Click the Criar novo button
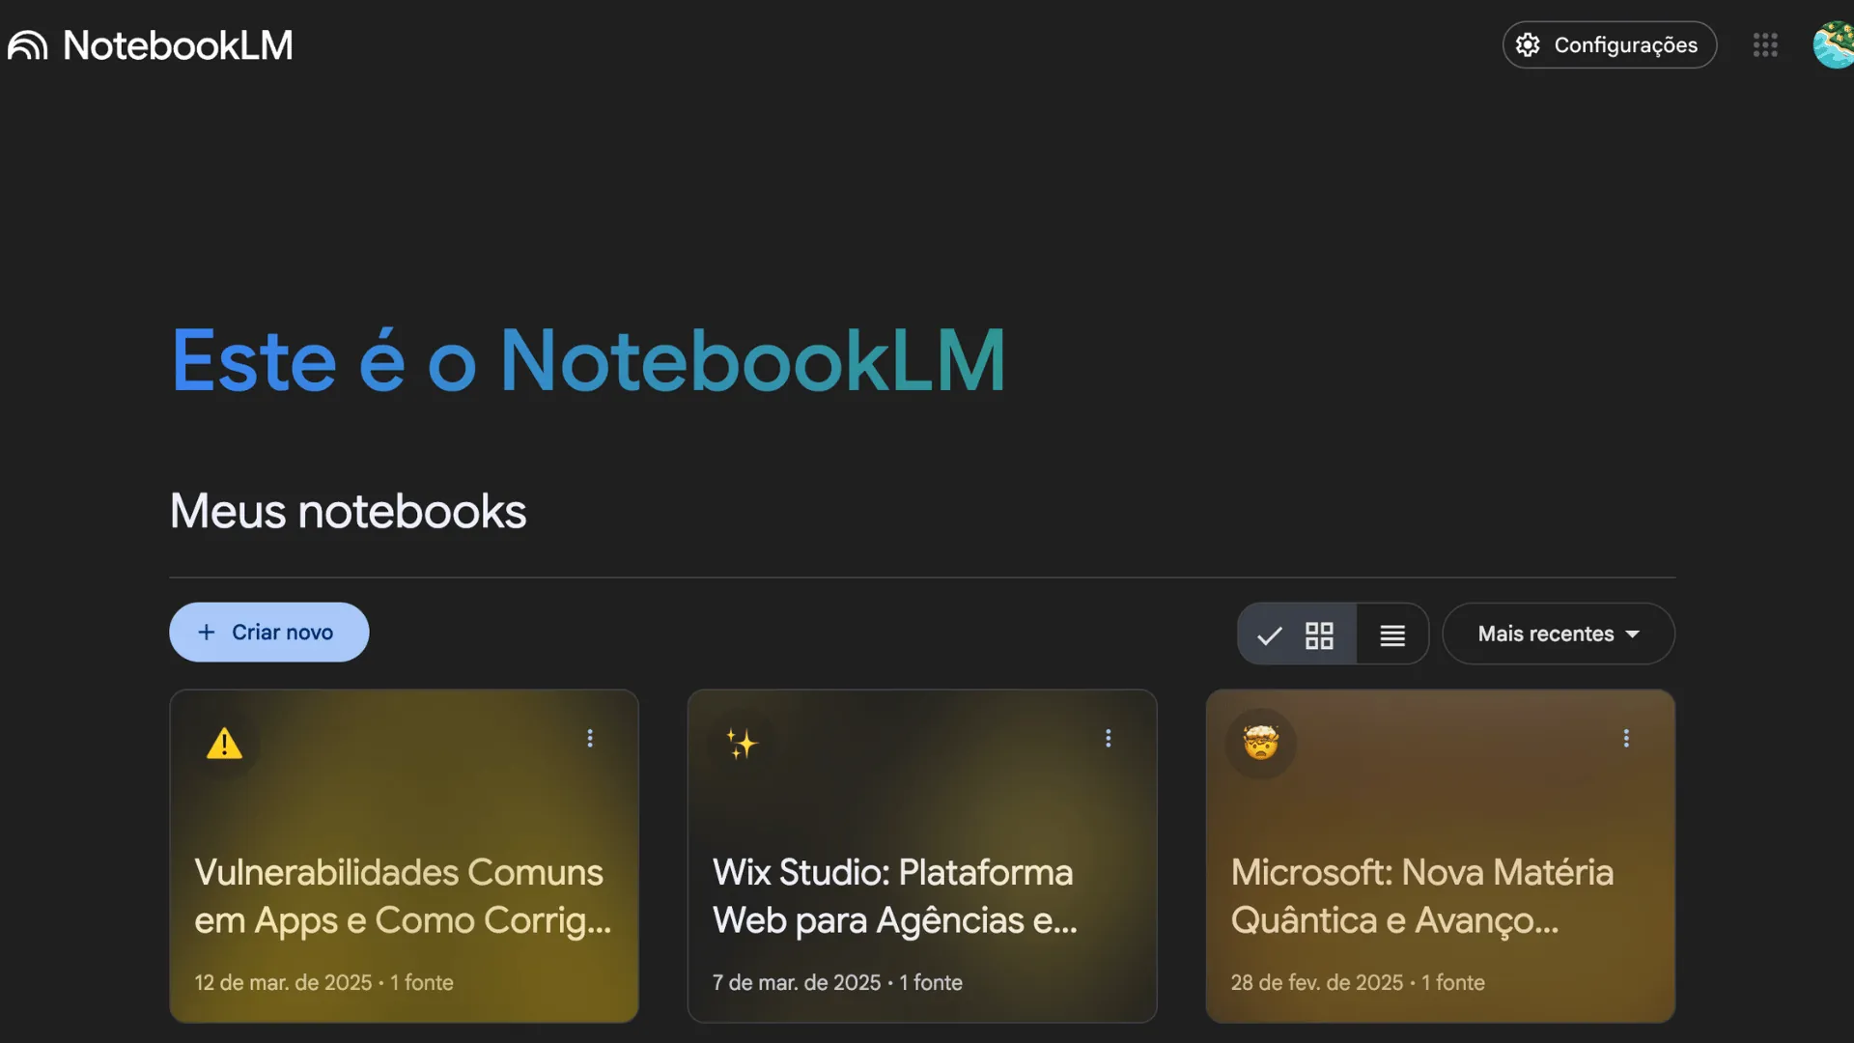Viewport: 1854px width, 1043px height. [268, 632]
